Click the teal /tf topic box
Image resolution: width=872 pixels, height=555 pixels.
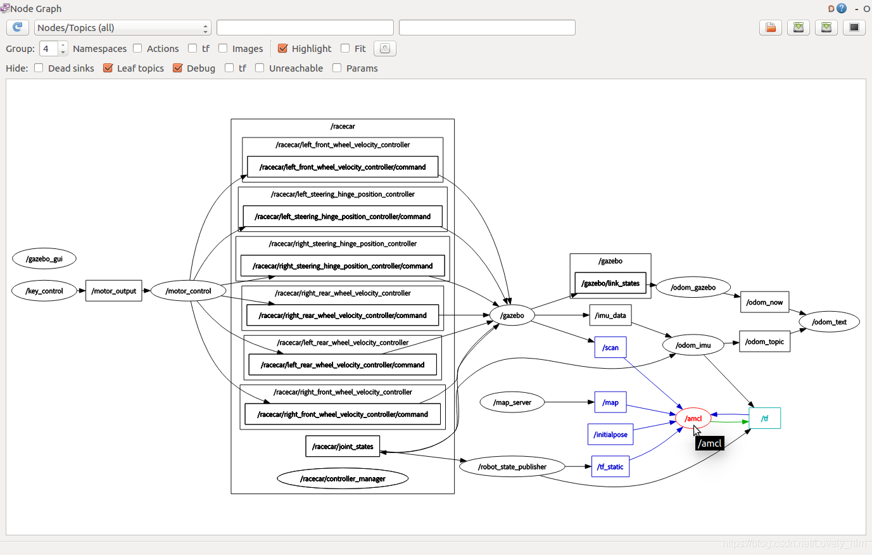765,418
